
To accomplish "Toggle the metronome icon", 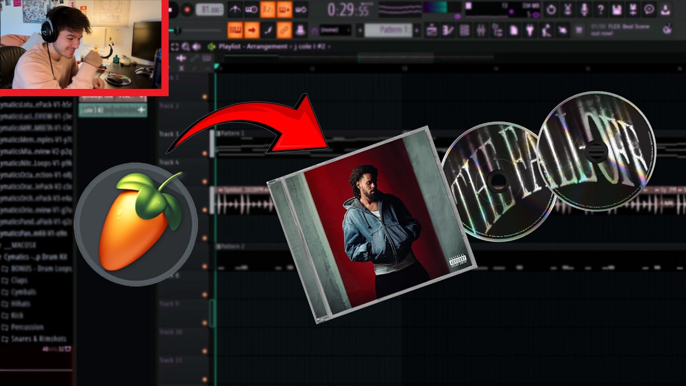I will coord(235,9).
